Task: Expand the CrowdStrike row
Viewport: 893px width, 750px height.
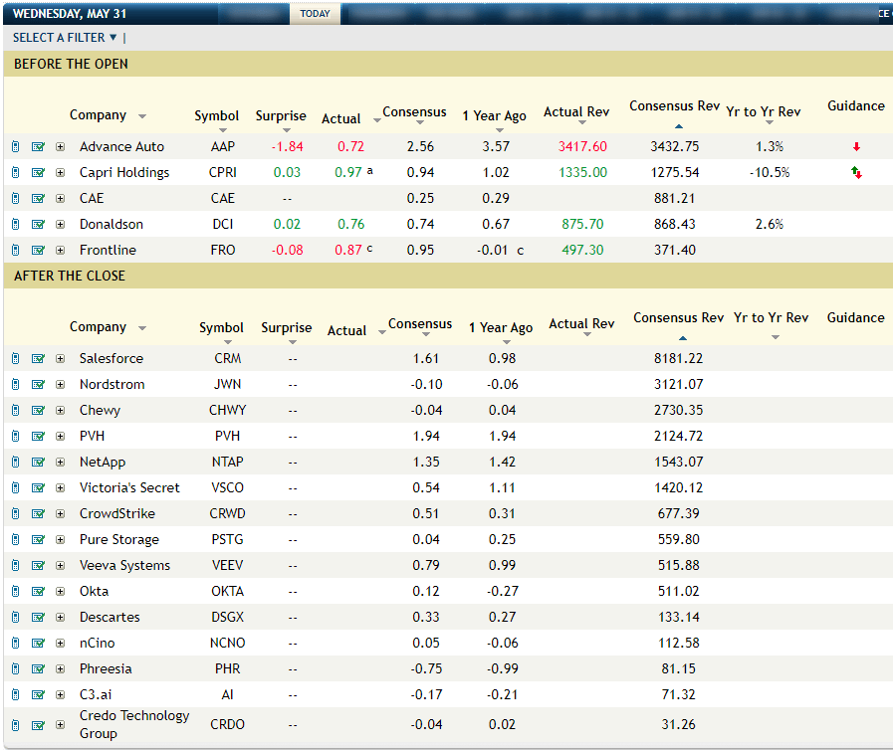Action: click(x=60, y=514)
